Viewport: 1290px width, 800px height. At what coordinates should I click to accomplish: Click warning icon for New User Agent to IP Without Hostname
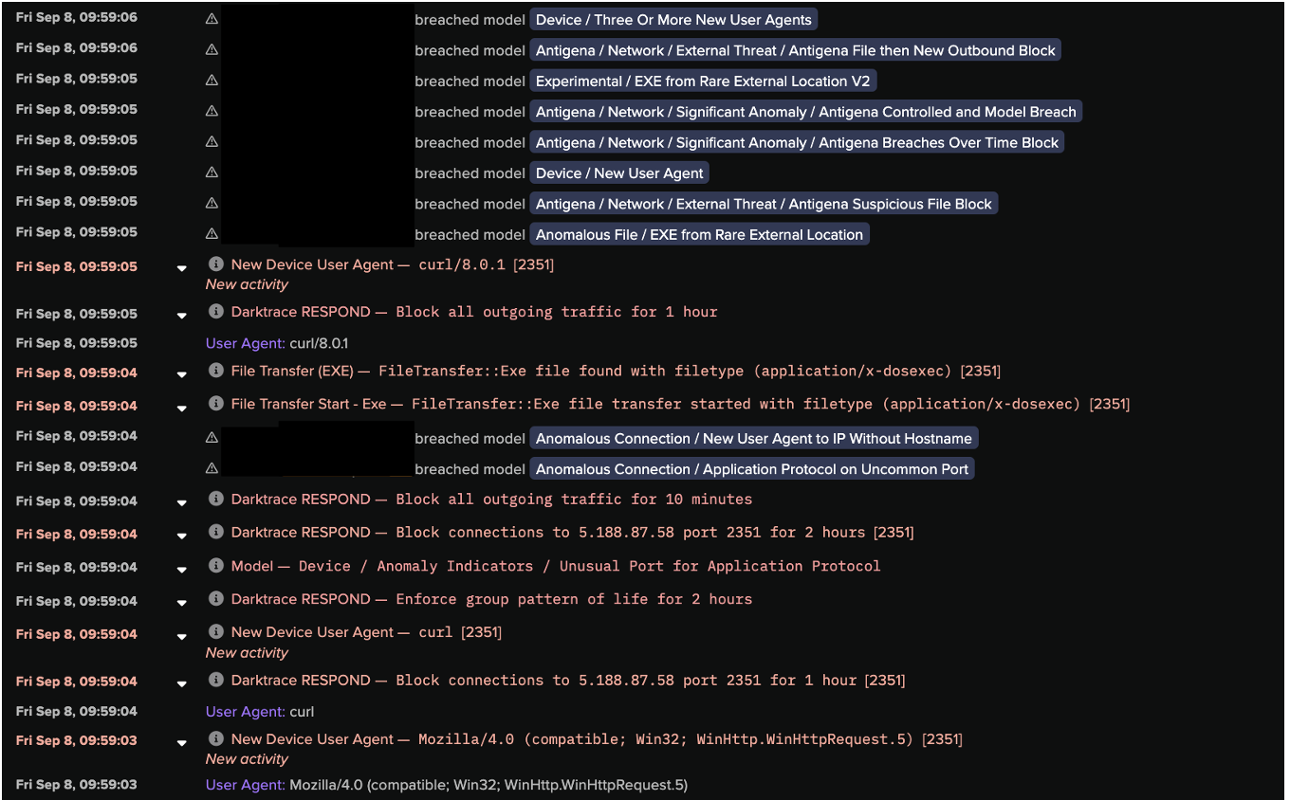[212, 438]
